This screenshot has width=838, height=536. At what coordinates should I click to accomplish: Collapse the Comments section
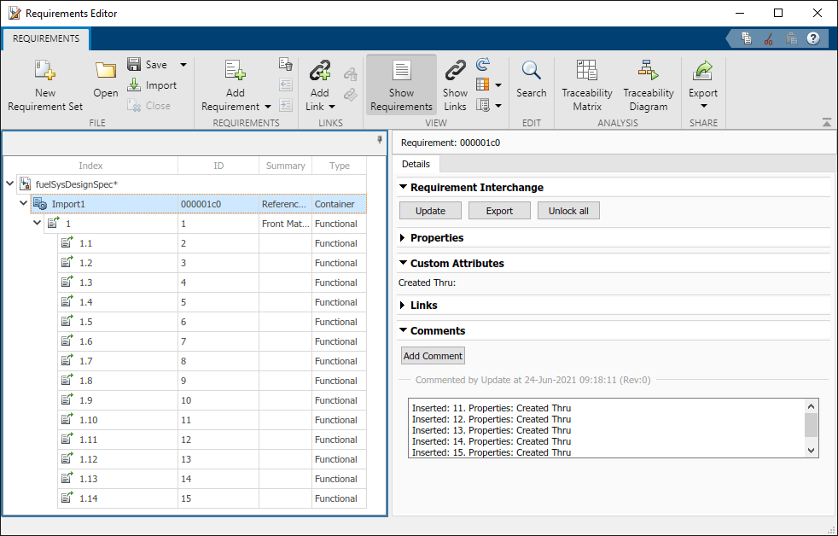coord(402,330)
